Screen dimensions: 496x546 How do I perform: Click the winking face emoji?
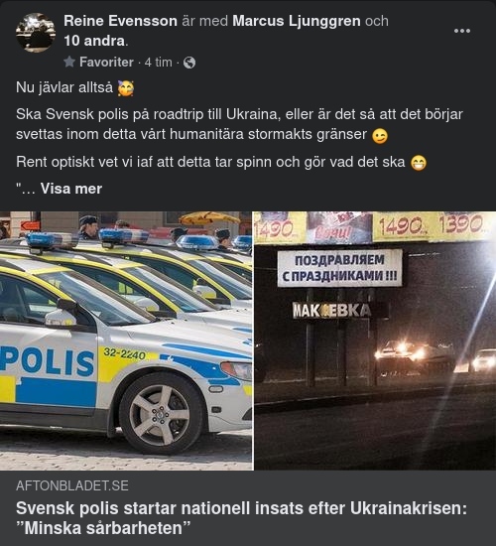coord(380,135)
